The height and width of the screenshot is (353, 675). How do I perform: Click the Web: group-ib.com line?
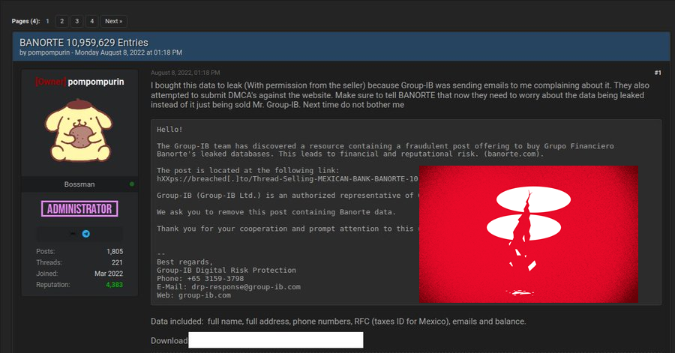(x=193, y=295)
